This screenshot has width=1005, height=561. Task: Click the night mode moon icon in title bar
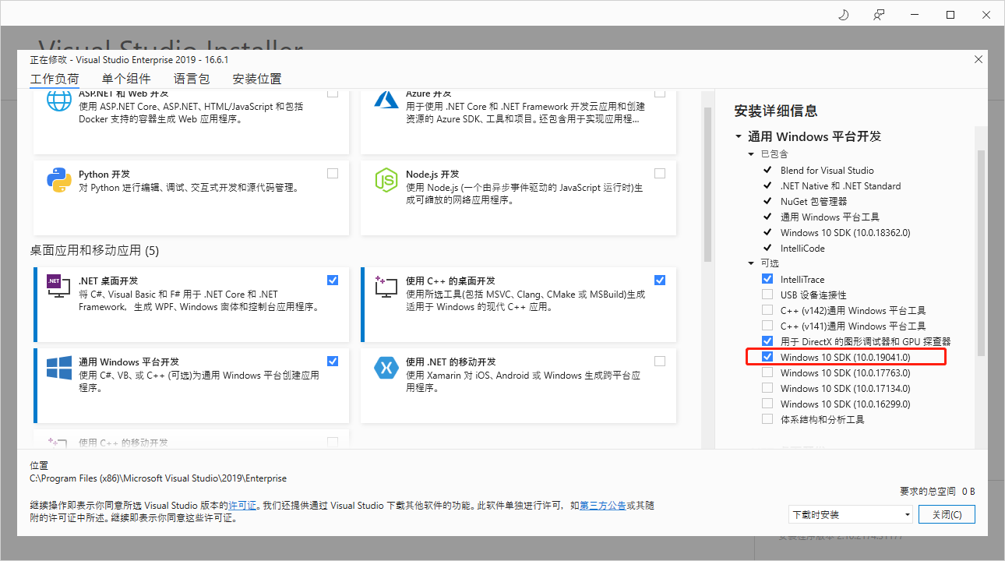click(x=843, y=15)
